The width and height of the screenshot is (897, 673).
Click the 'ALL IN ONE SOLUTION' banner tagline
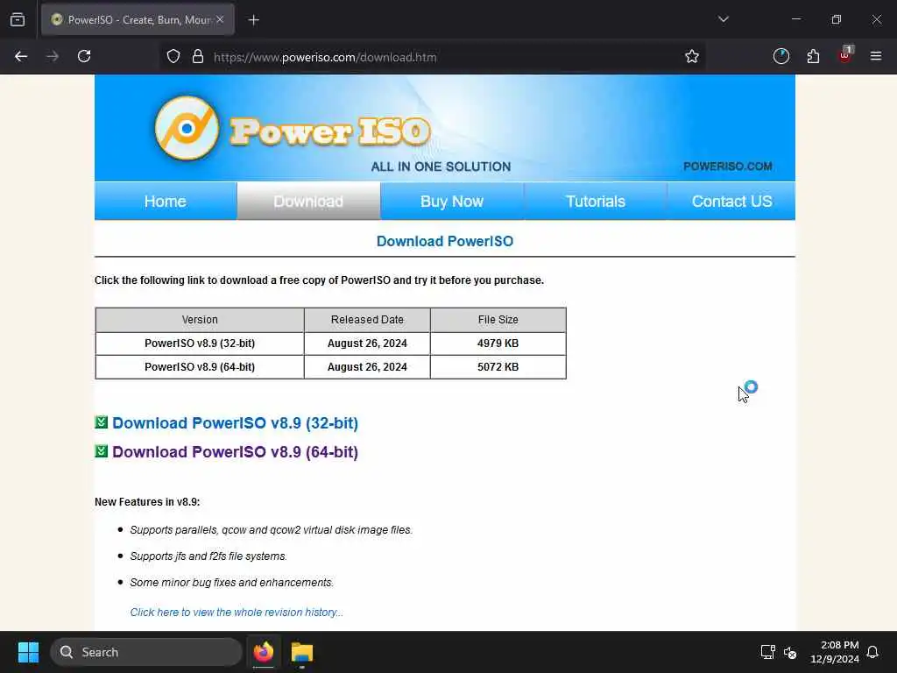pyautogui.click(x=441, y=166)
